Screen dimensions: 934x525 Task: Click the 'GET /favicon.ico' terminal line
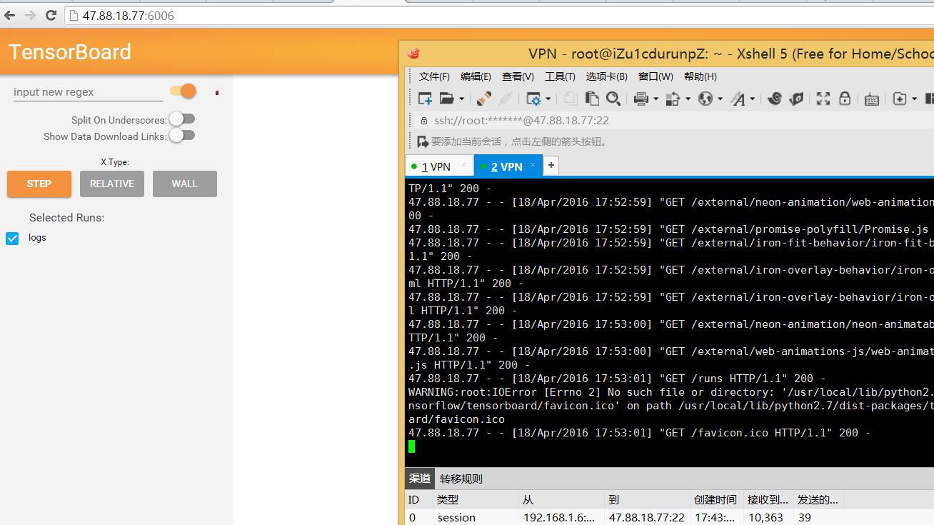(639, 433)
